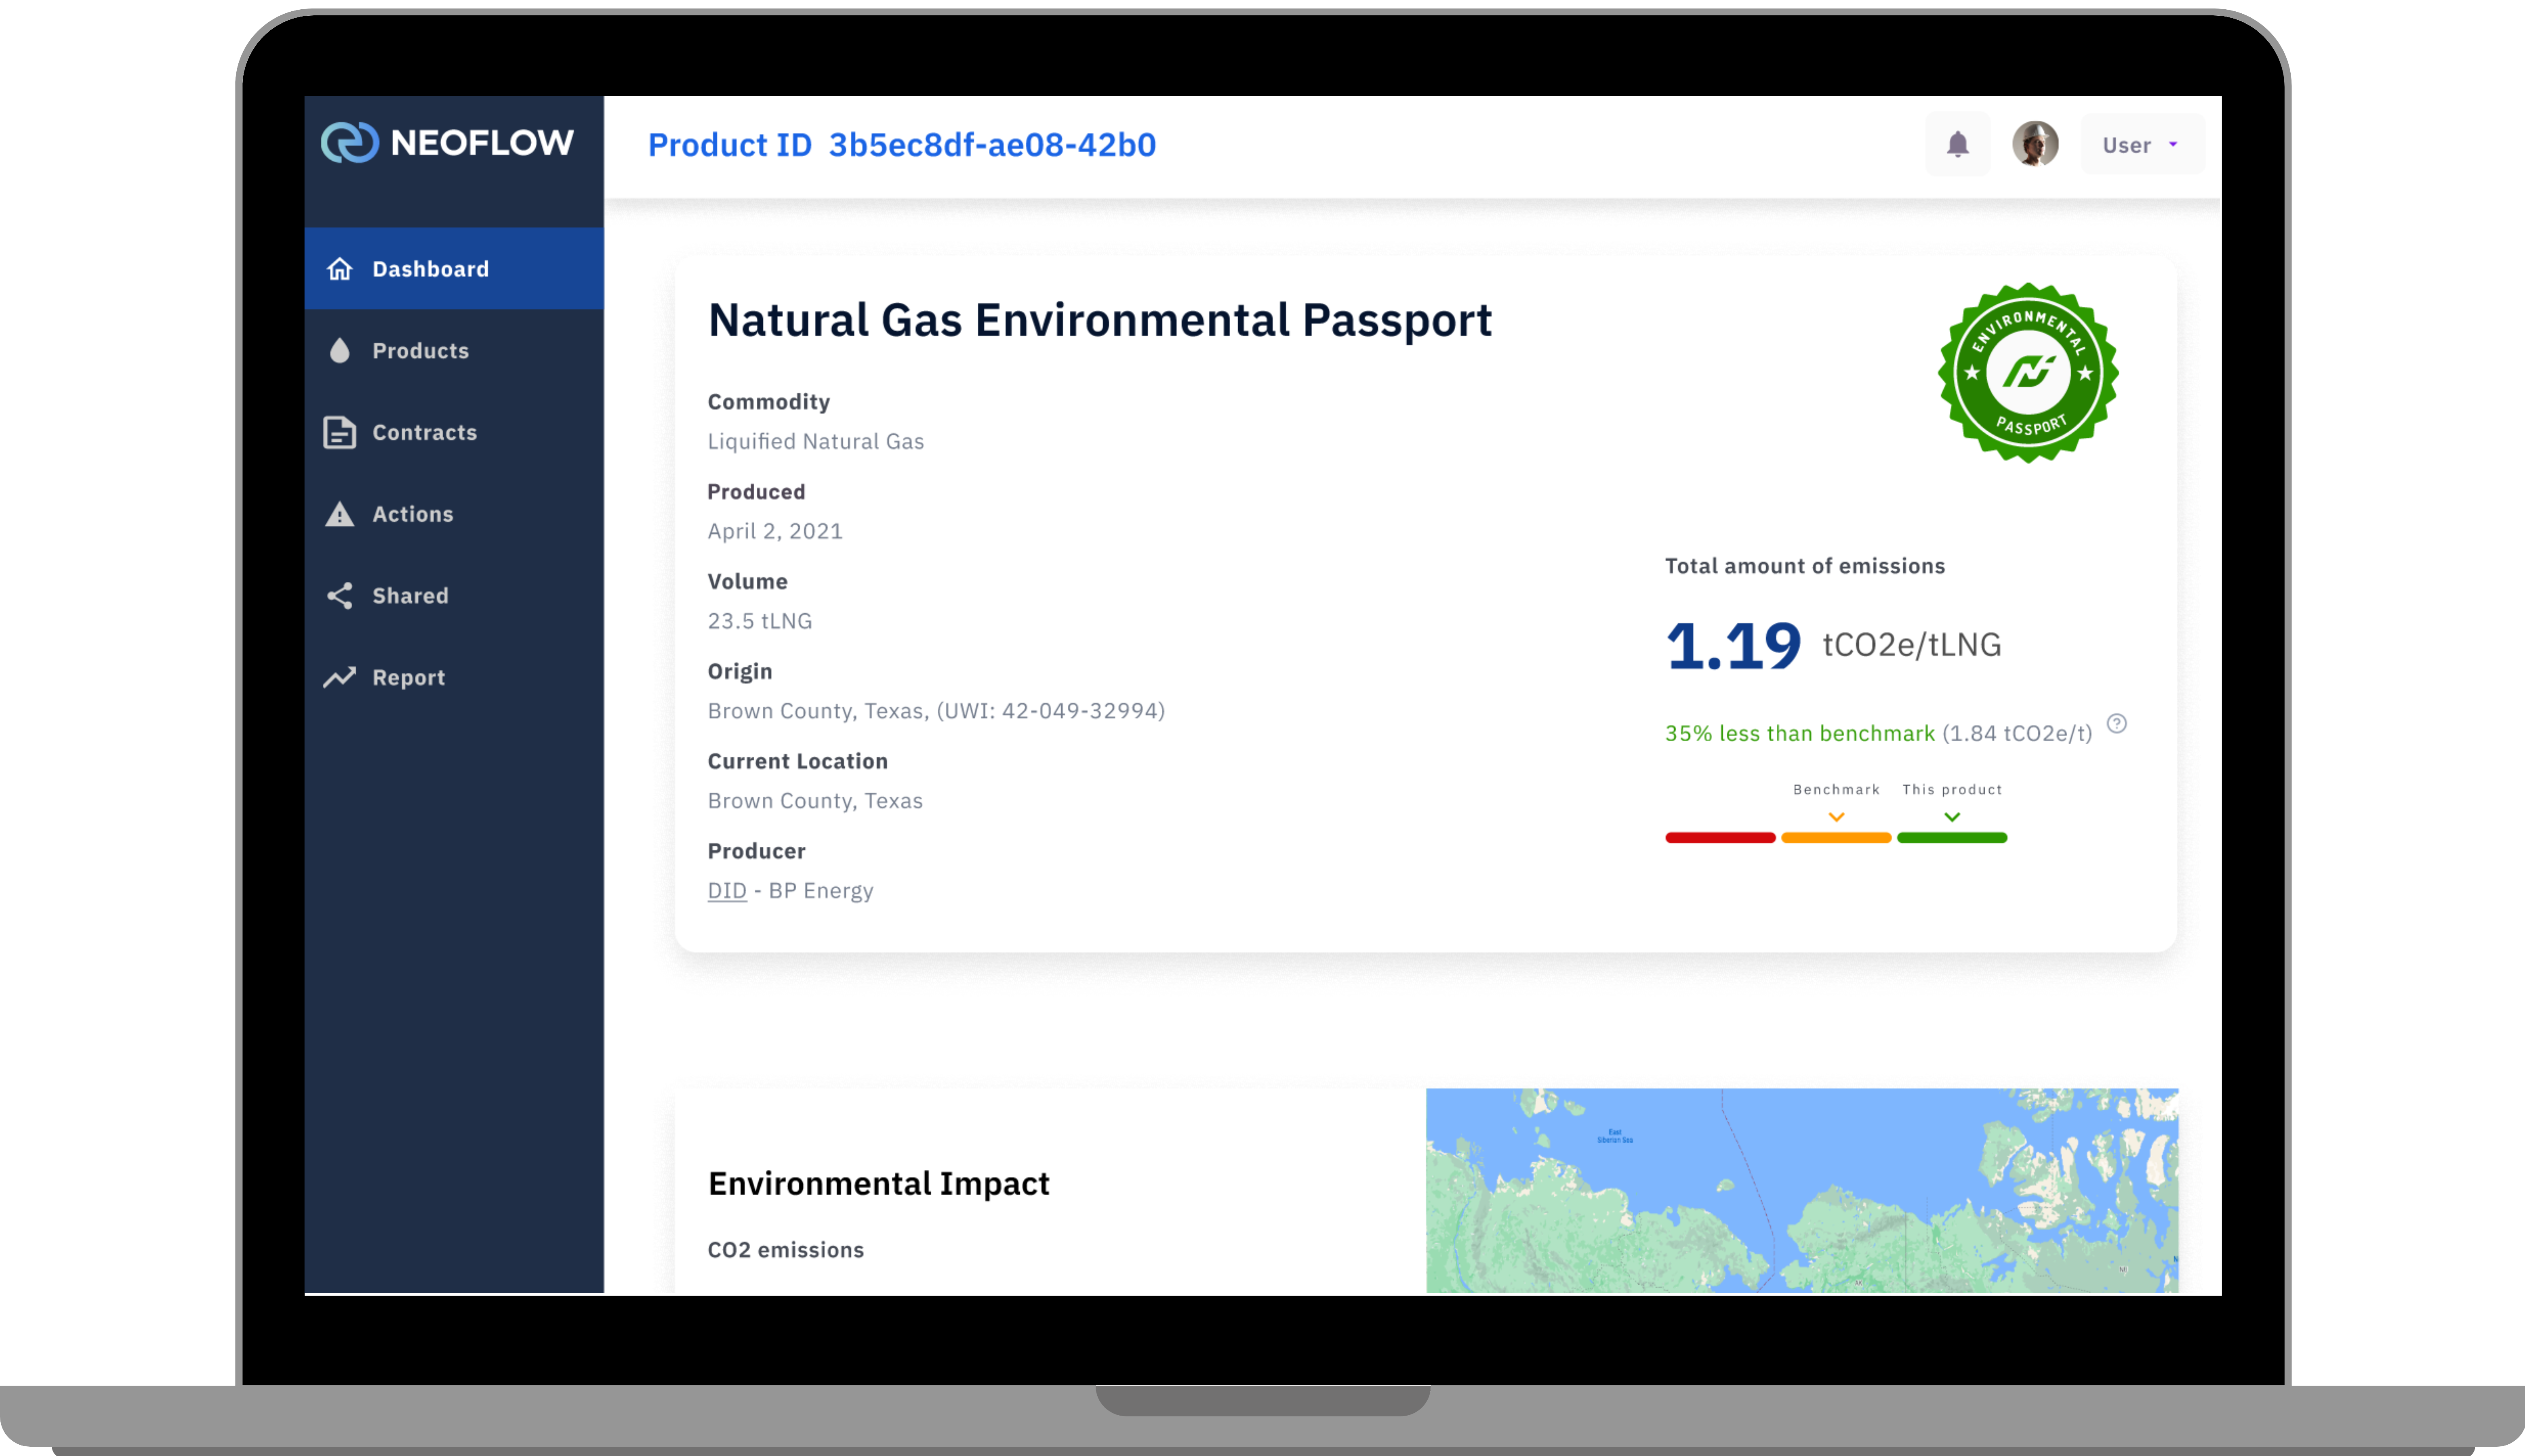Go to Dashboard in sidebar
This screenshot has height=1456, width=2525.
click(454, 268)
